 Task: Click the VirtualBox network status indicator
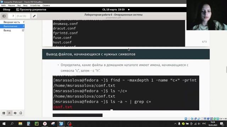tap(195, 119)
